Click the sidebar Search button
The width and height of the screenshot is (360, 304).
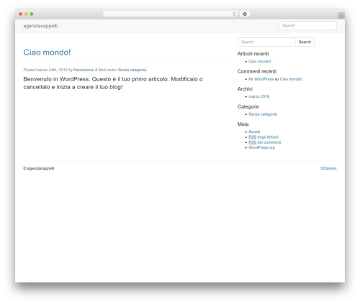305,42
